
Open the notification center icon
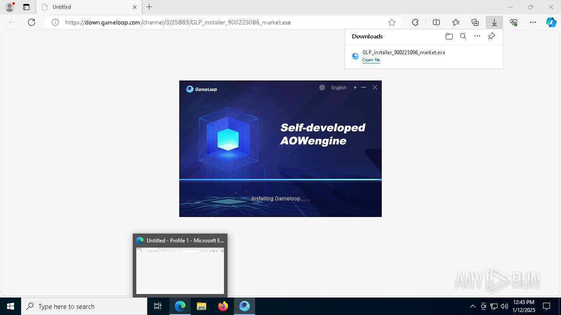pos(547,306)
